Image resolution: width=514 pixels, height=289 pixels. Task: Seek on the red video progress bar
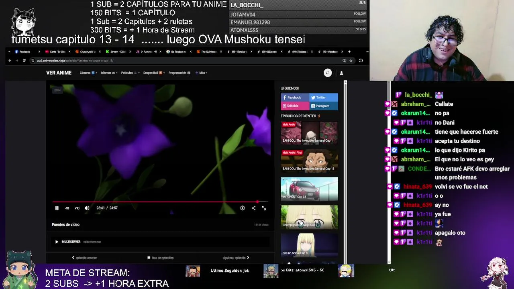coord(160,202)
